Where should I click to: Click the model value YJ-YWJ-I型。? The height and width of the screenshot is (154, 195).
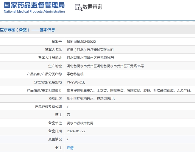click(76, 82)
